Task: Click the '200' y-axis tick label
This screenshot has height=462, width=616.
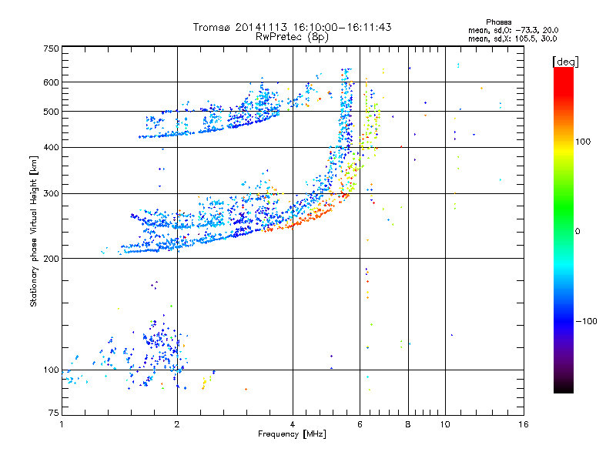Action: [51, 259]
